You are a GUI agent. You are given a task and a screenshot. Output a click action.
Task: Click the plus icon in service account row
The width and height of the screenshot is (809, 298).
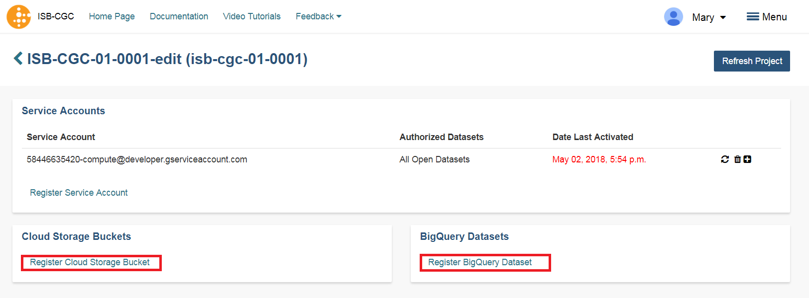coord(747,159)
